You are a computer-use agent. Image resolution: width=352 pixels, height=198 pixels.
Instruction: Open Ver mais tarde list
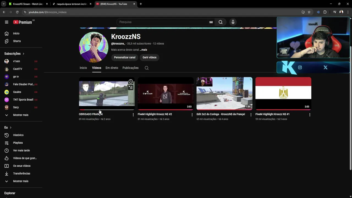[x=21, y=150]
